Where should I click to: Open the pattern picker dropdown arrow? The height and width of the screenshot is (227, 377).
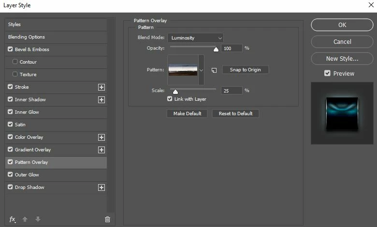[201, 70]
